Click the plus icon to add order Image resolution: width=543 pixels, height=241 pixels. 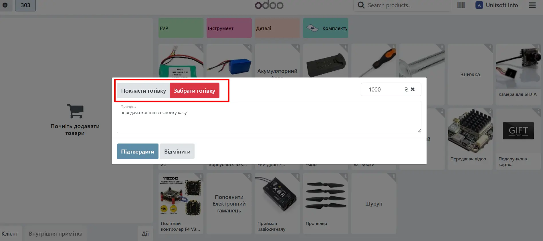click(5, 5)
